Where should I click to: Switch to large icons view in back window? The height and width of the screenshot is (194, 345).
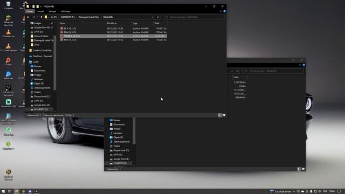point(303,169)
